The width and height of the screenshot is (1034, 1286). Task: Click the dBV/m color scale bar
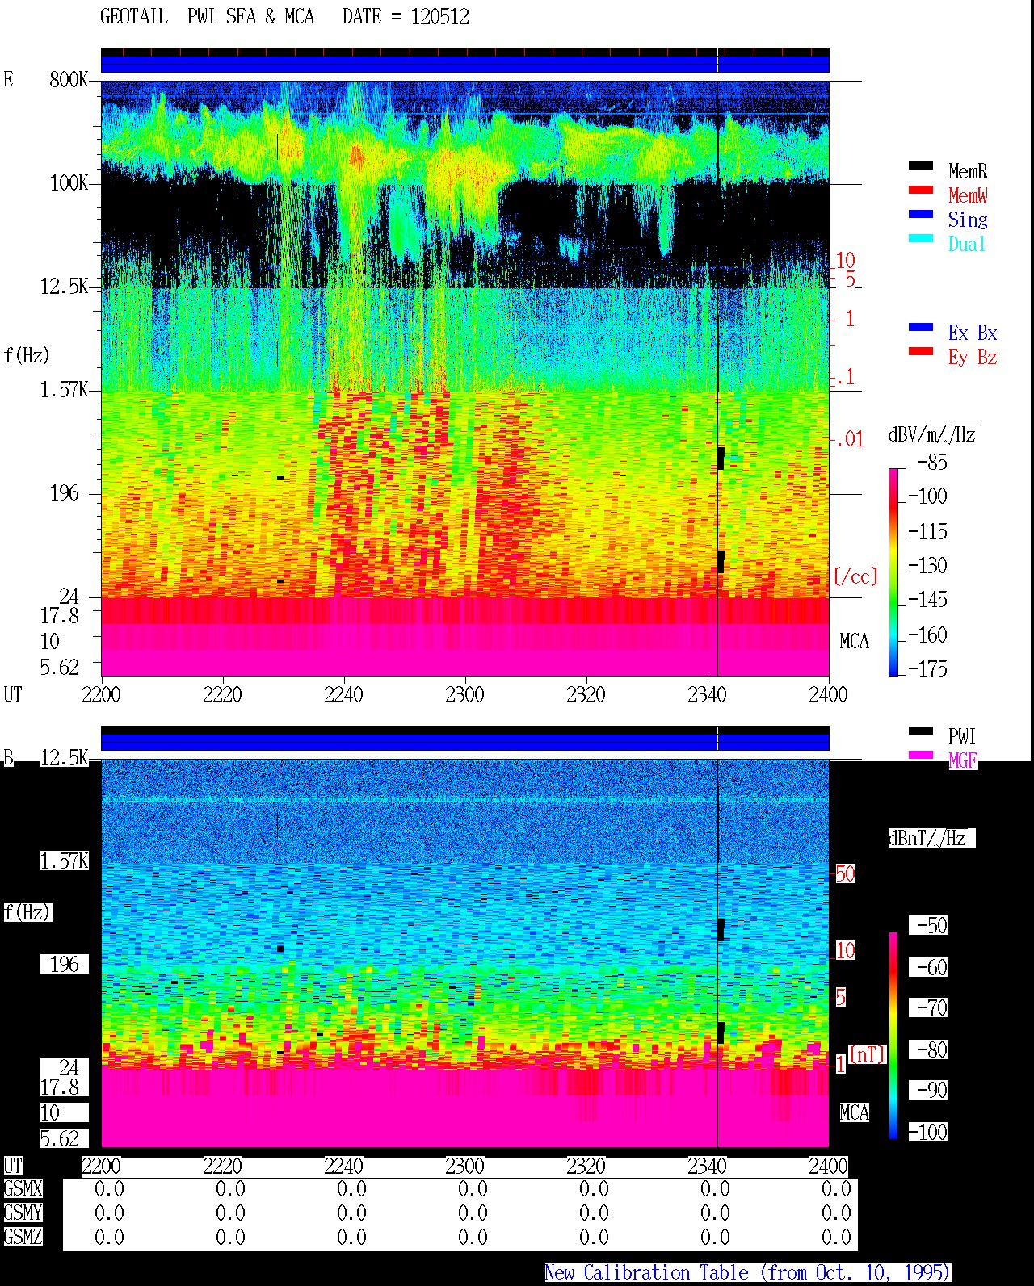click(893, 572)
